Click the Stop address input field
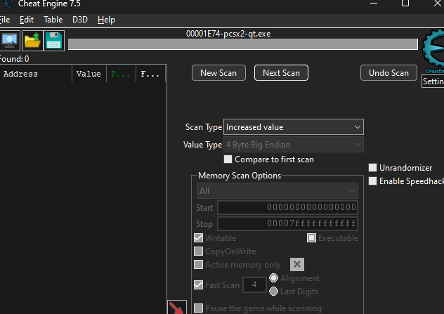The image size is (444, 314). [287, 223]
